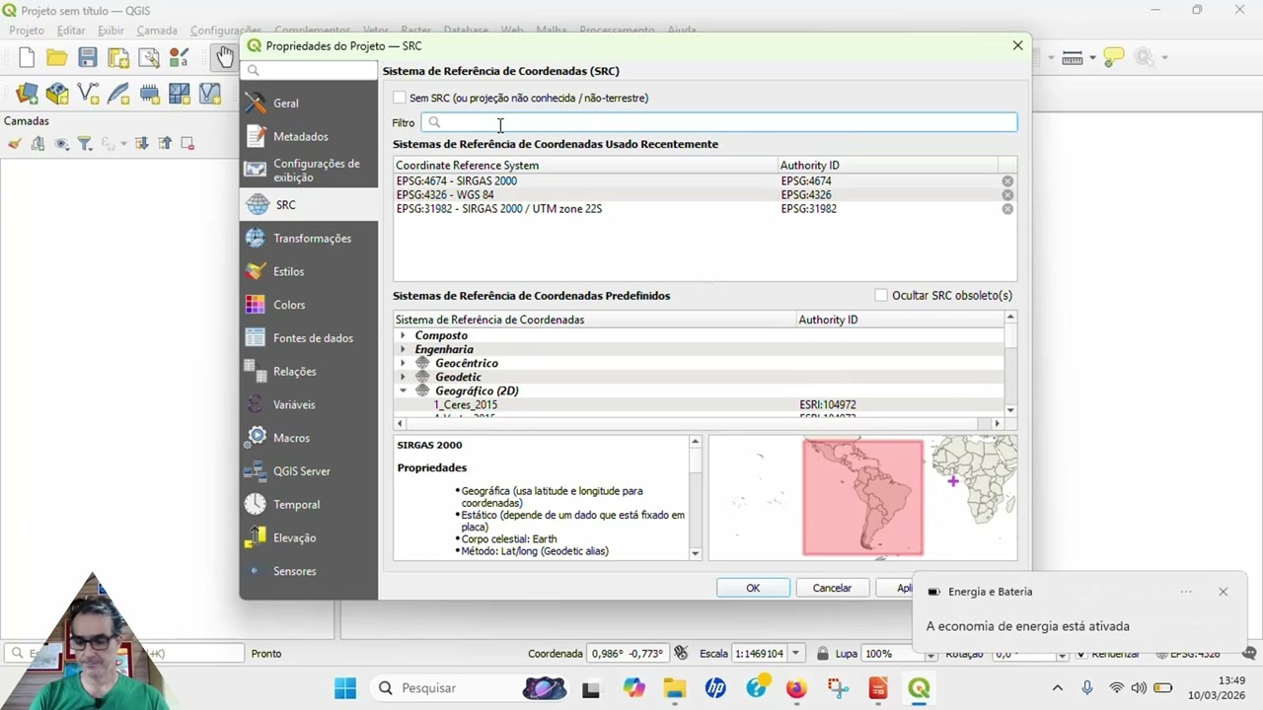Open Sensores section in sidebar
This screenshot has width=1263, height=710.
tap(309, 571)
